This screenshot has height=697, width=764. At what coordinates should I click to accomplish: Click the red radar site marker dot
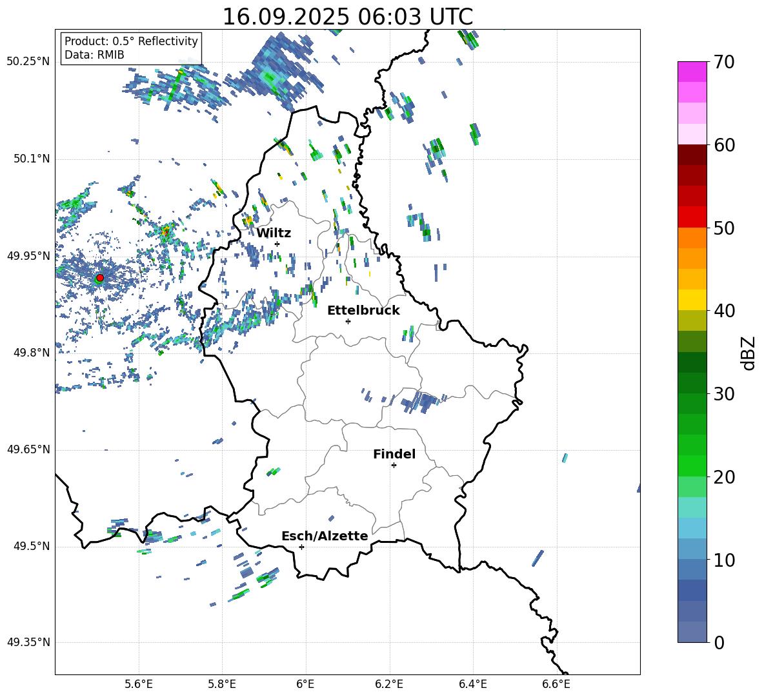point(100,278)
